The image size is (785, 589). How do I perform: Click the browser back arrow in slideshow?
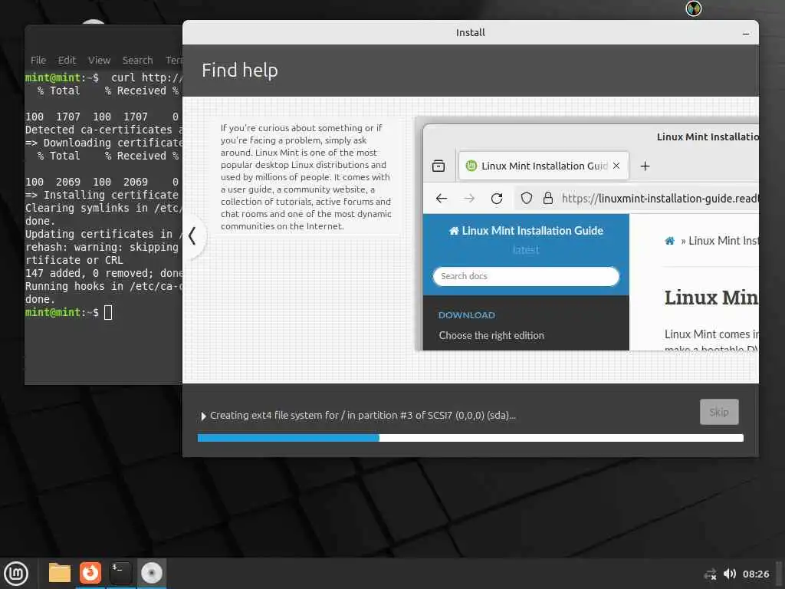[x=441, y=199]
